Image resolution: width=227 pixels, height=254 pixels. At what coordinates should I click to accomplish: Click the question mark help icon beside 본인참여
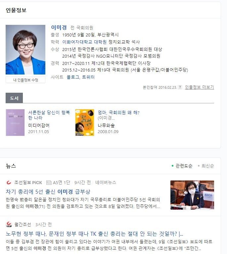[180, 87]
